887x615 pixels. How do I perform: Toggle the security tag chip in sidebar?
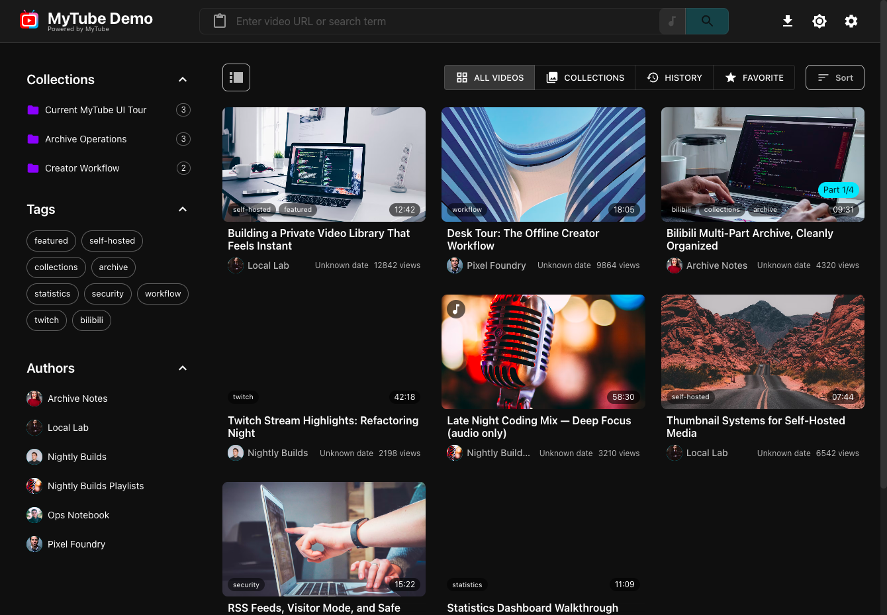[108, 294]
